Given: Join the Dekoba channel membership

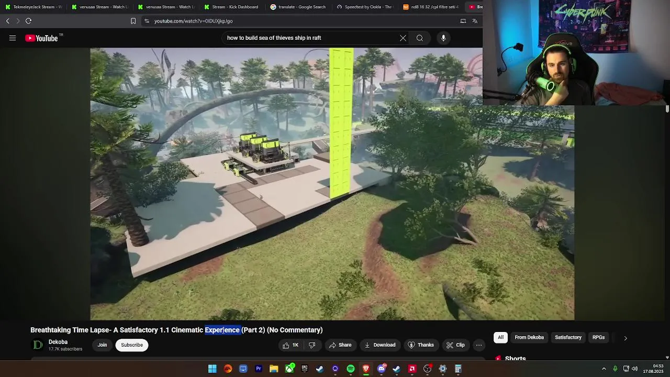Looking at the screenshot, I should 102,345.
